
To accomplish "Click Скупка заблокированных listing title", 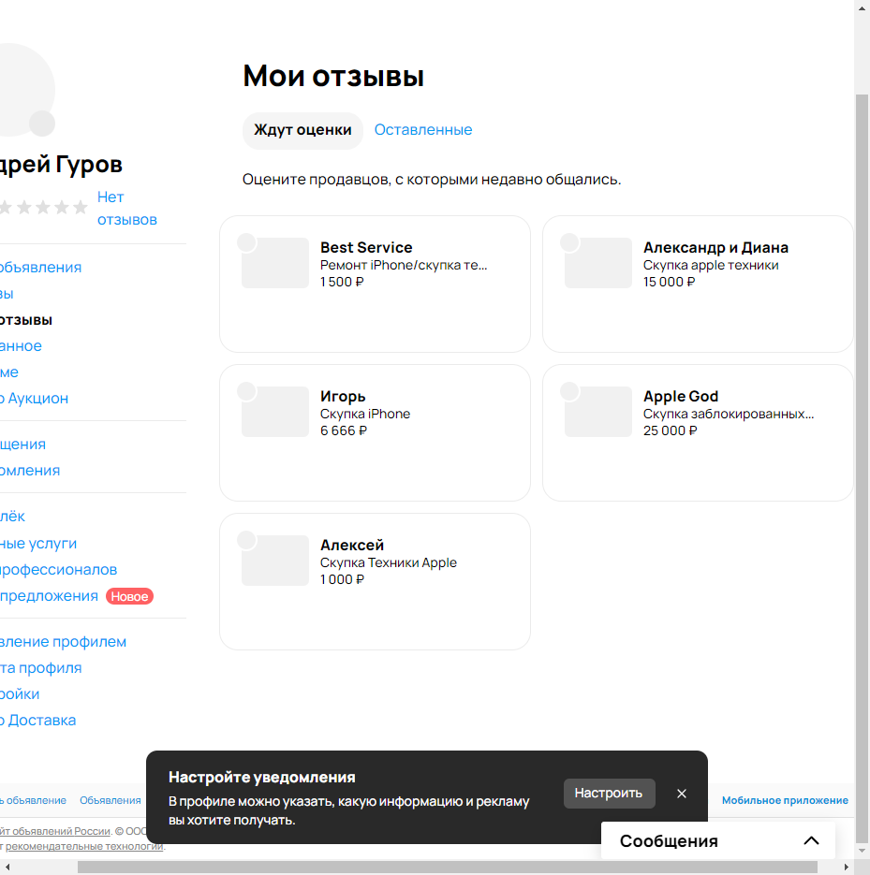I will pyautogui.click(x=729, y=414).
